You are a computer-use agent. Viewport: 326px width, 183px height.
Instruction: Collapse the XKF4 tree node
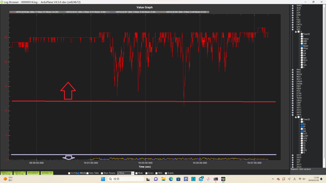click(x=293, y=115)
